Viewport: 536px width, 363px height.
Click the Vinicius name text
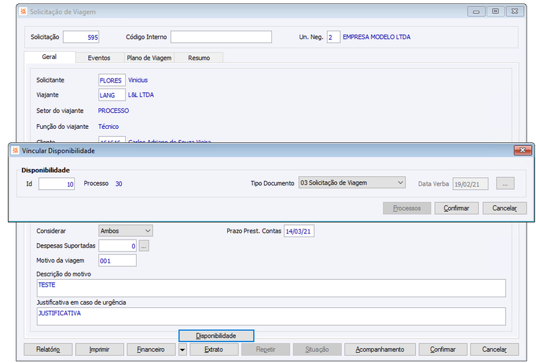click(x=138, y=80)
